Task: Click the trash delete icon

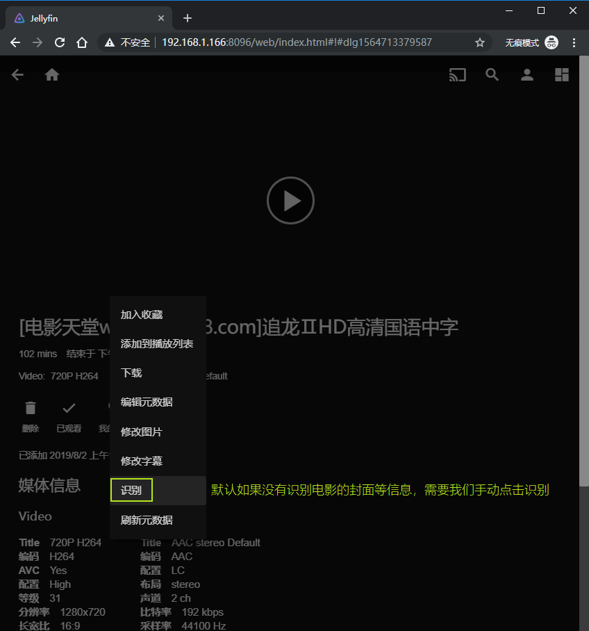Action: click(x=31, y=408)
